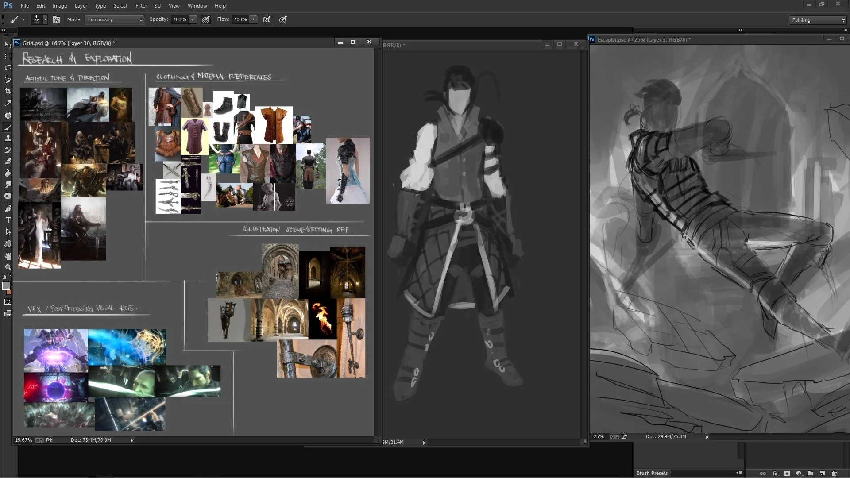Open the tool preset picker arrow
This screenshot has width=850, height=478.
pyautogui.click(x=23, y=19)
